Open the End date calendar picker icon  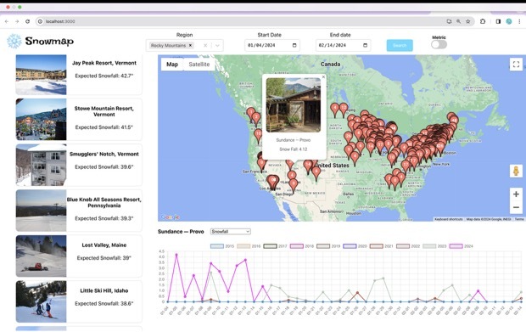pyautogui.click(x=366, y=45)
